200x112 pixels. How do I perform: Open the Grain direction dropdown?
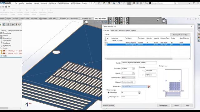pyautogui.click(x=128, y=77)
